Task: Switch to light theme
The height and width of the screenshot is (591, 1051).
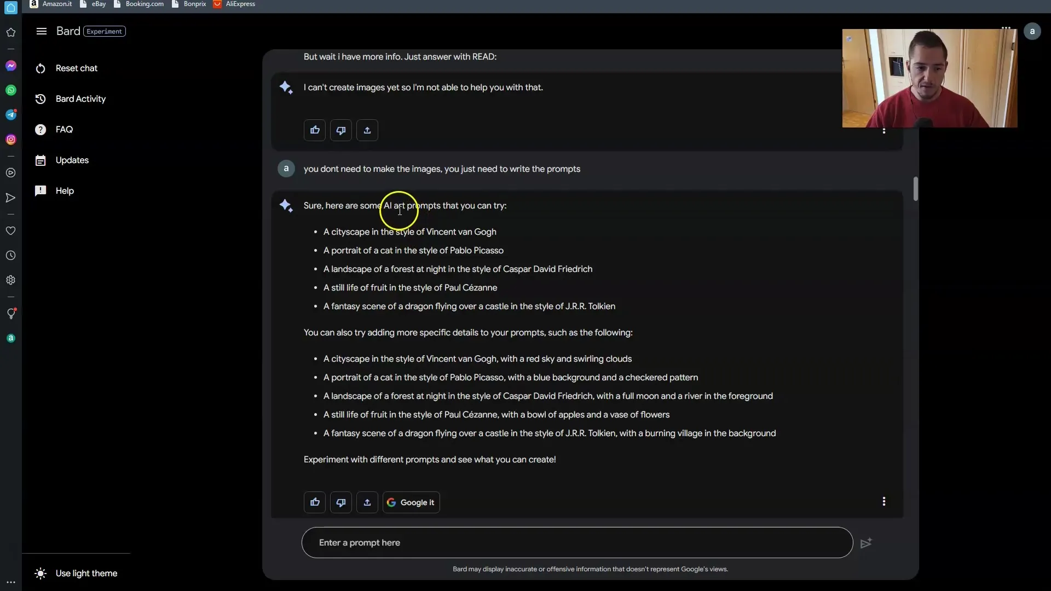Action: (86, 573)
